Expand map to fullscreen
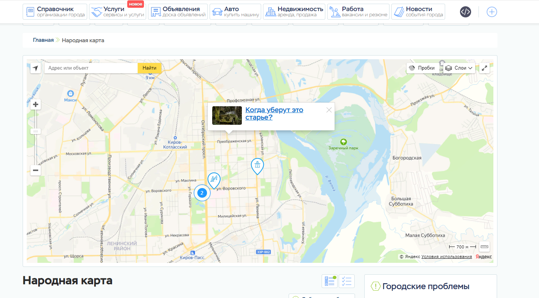 (484, 68)
